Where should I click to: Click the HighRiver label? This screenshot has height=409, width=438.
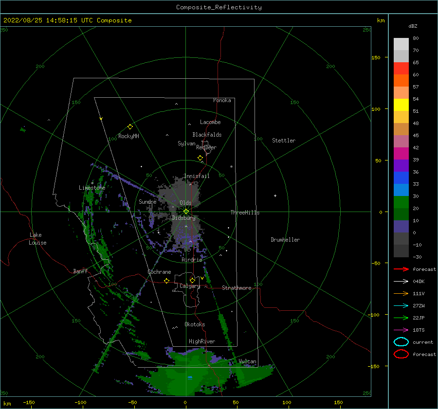(202, 341)
